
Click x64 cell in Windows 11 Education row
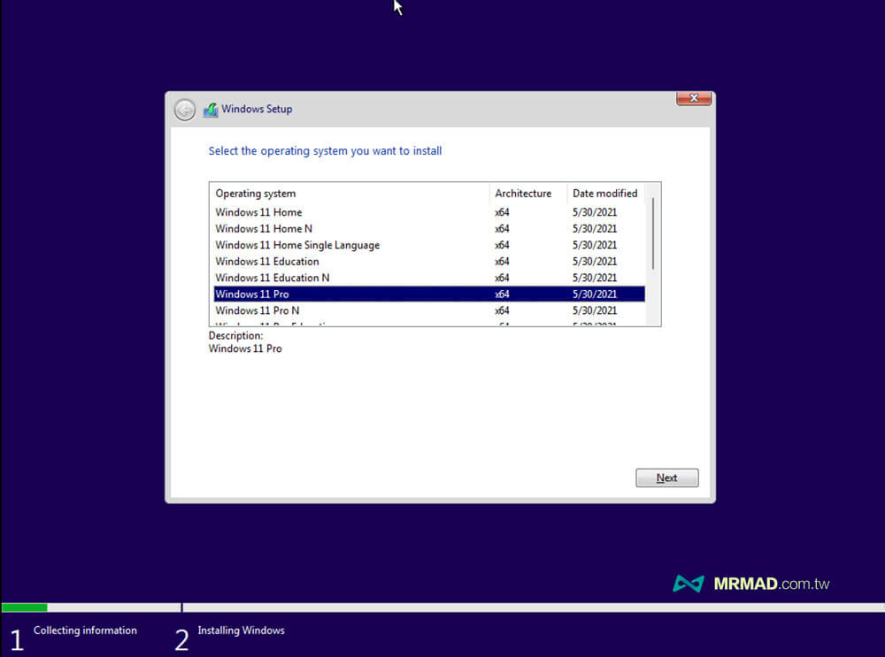tap(502, 262)
